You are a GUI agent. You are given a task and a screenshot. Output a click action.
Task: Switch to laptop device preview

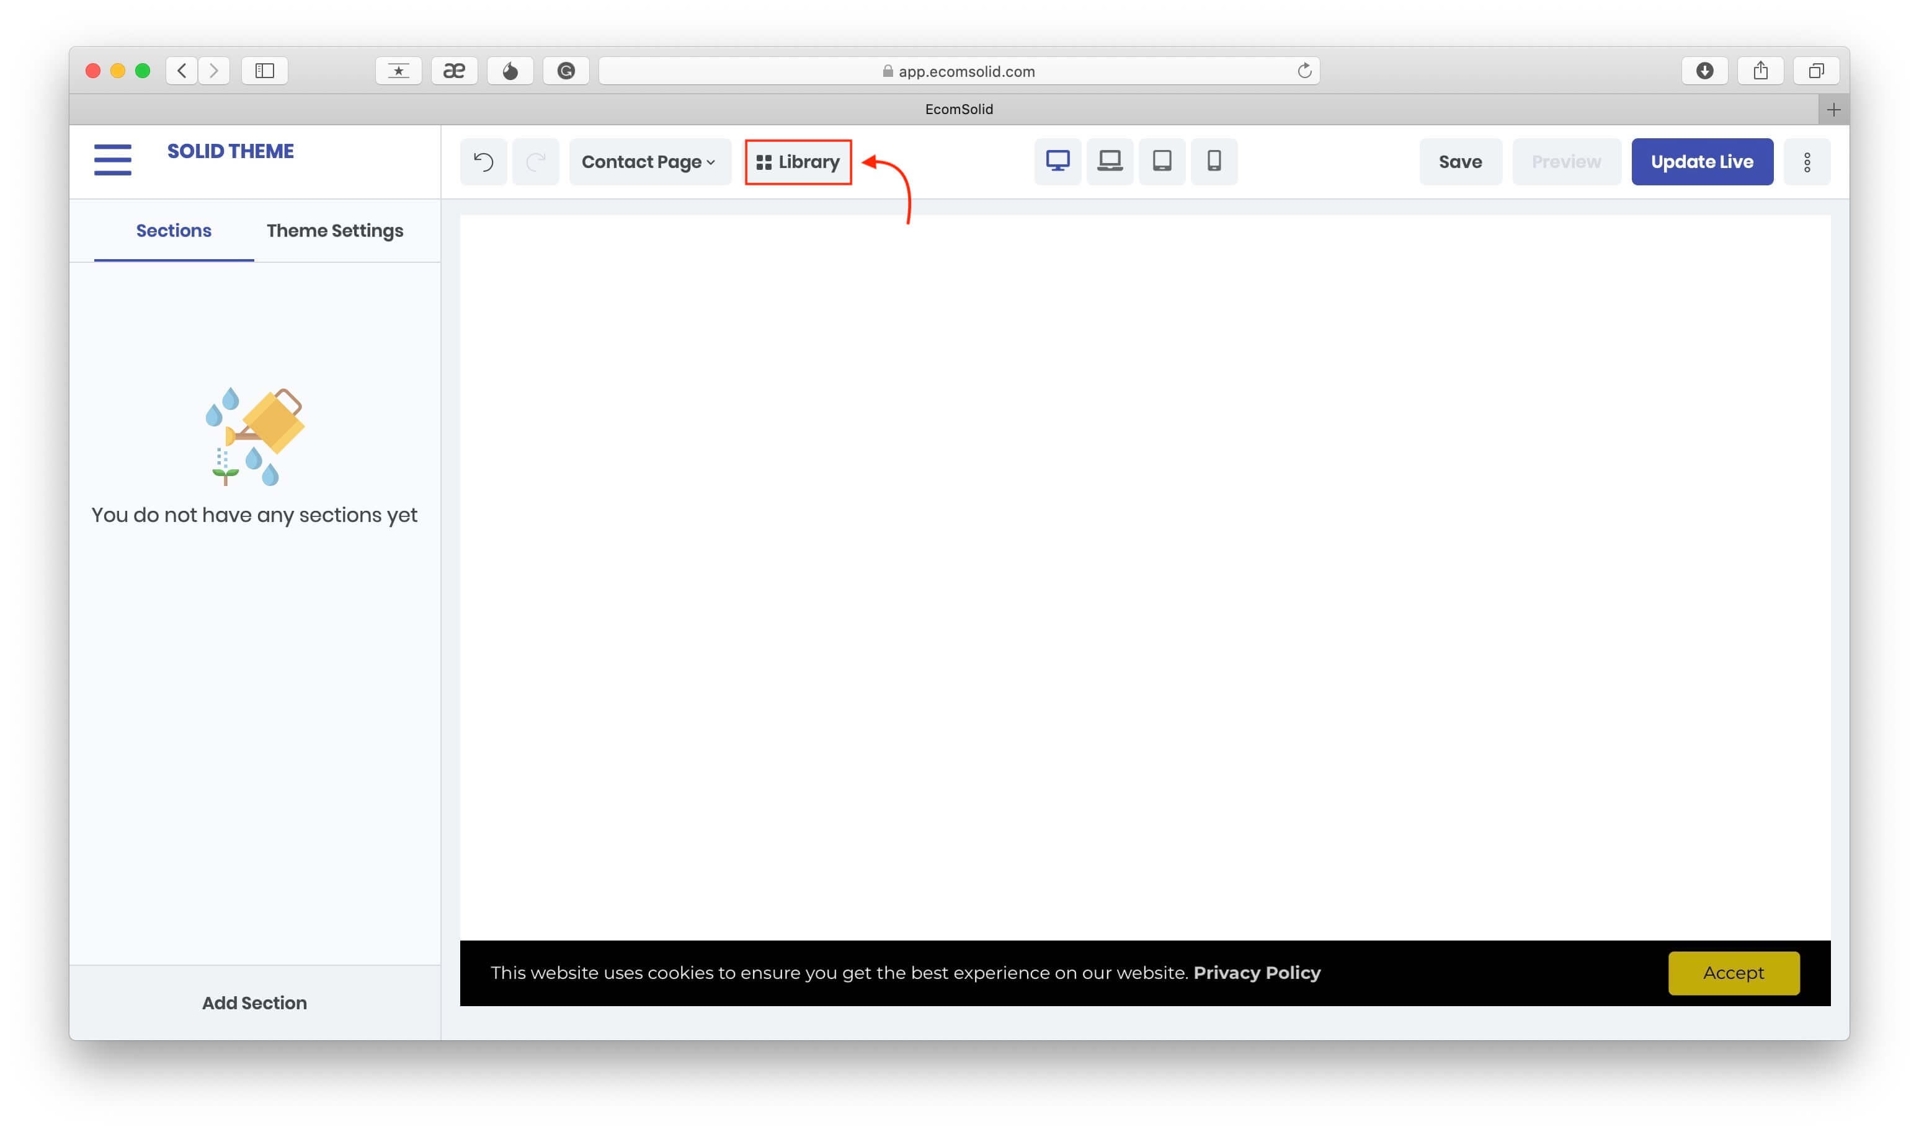click(1110, 162)
